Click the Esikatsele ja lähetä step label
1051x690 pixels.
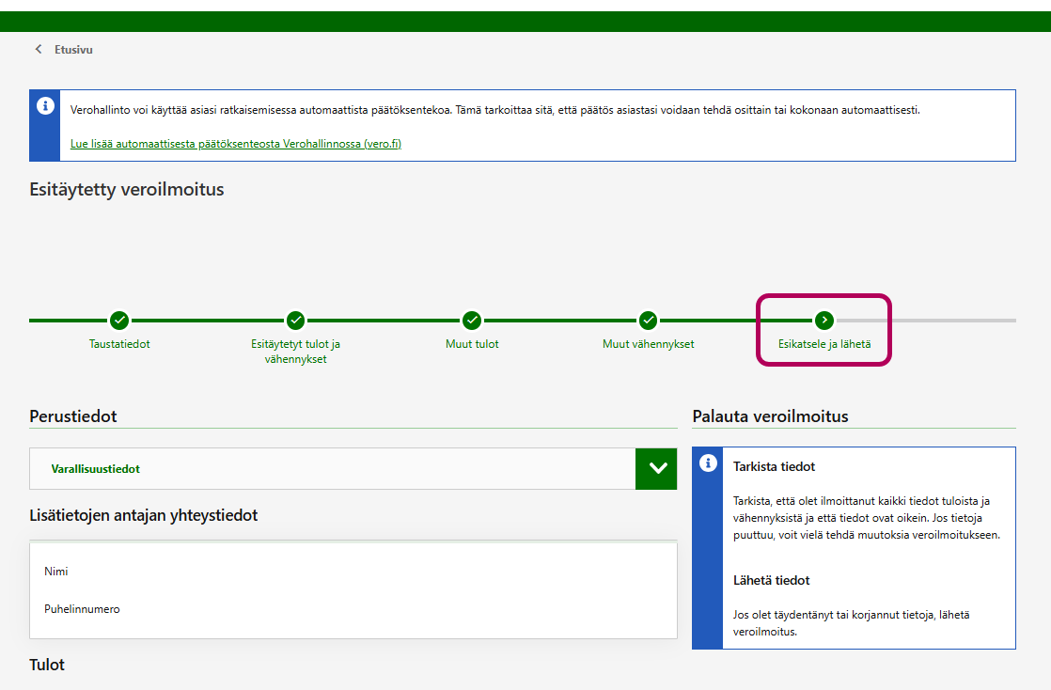point(824,344)
